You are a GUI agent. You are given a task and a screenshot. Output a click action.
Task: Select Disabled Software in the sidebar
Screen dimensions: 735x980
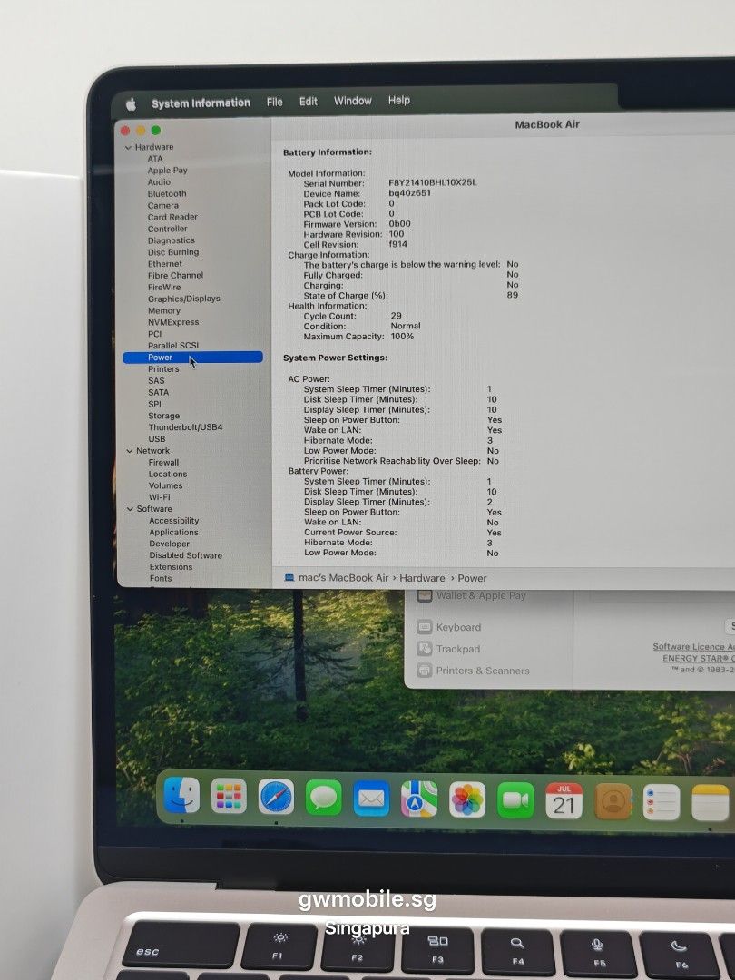pos(186,555)
